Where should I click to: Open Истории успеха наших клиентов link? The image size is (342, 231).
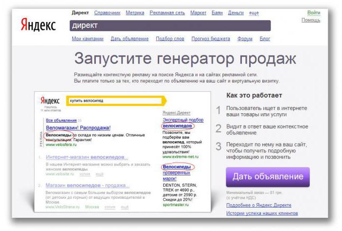[262, 213]
